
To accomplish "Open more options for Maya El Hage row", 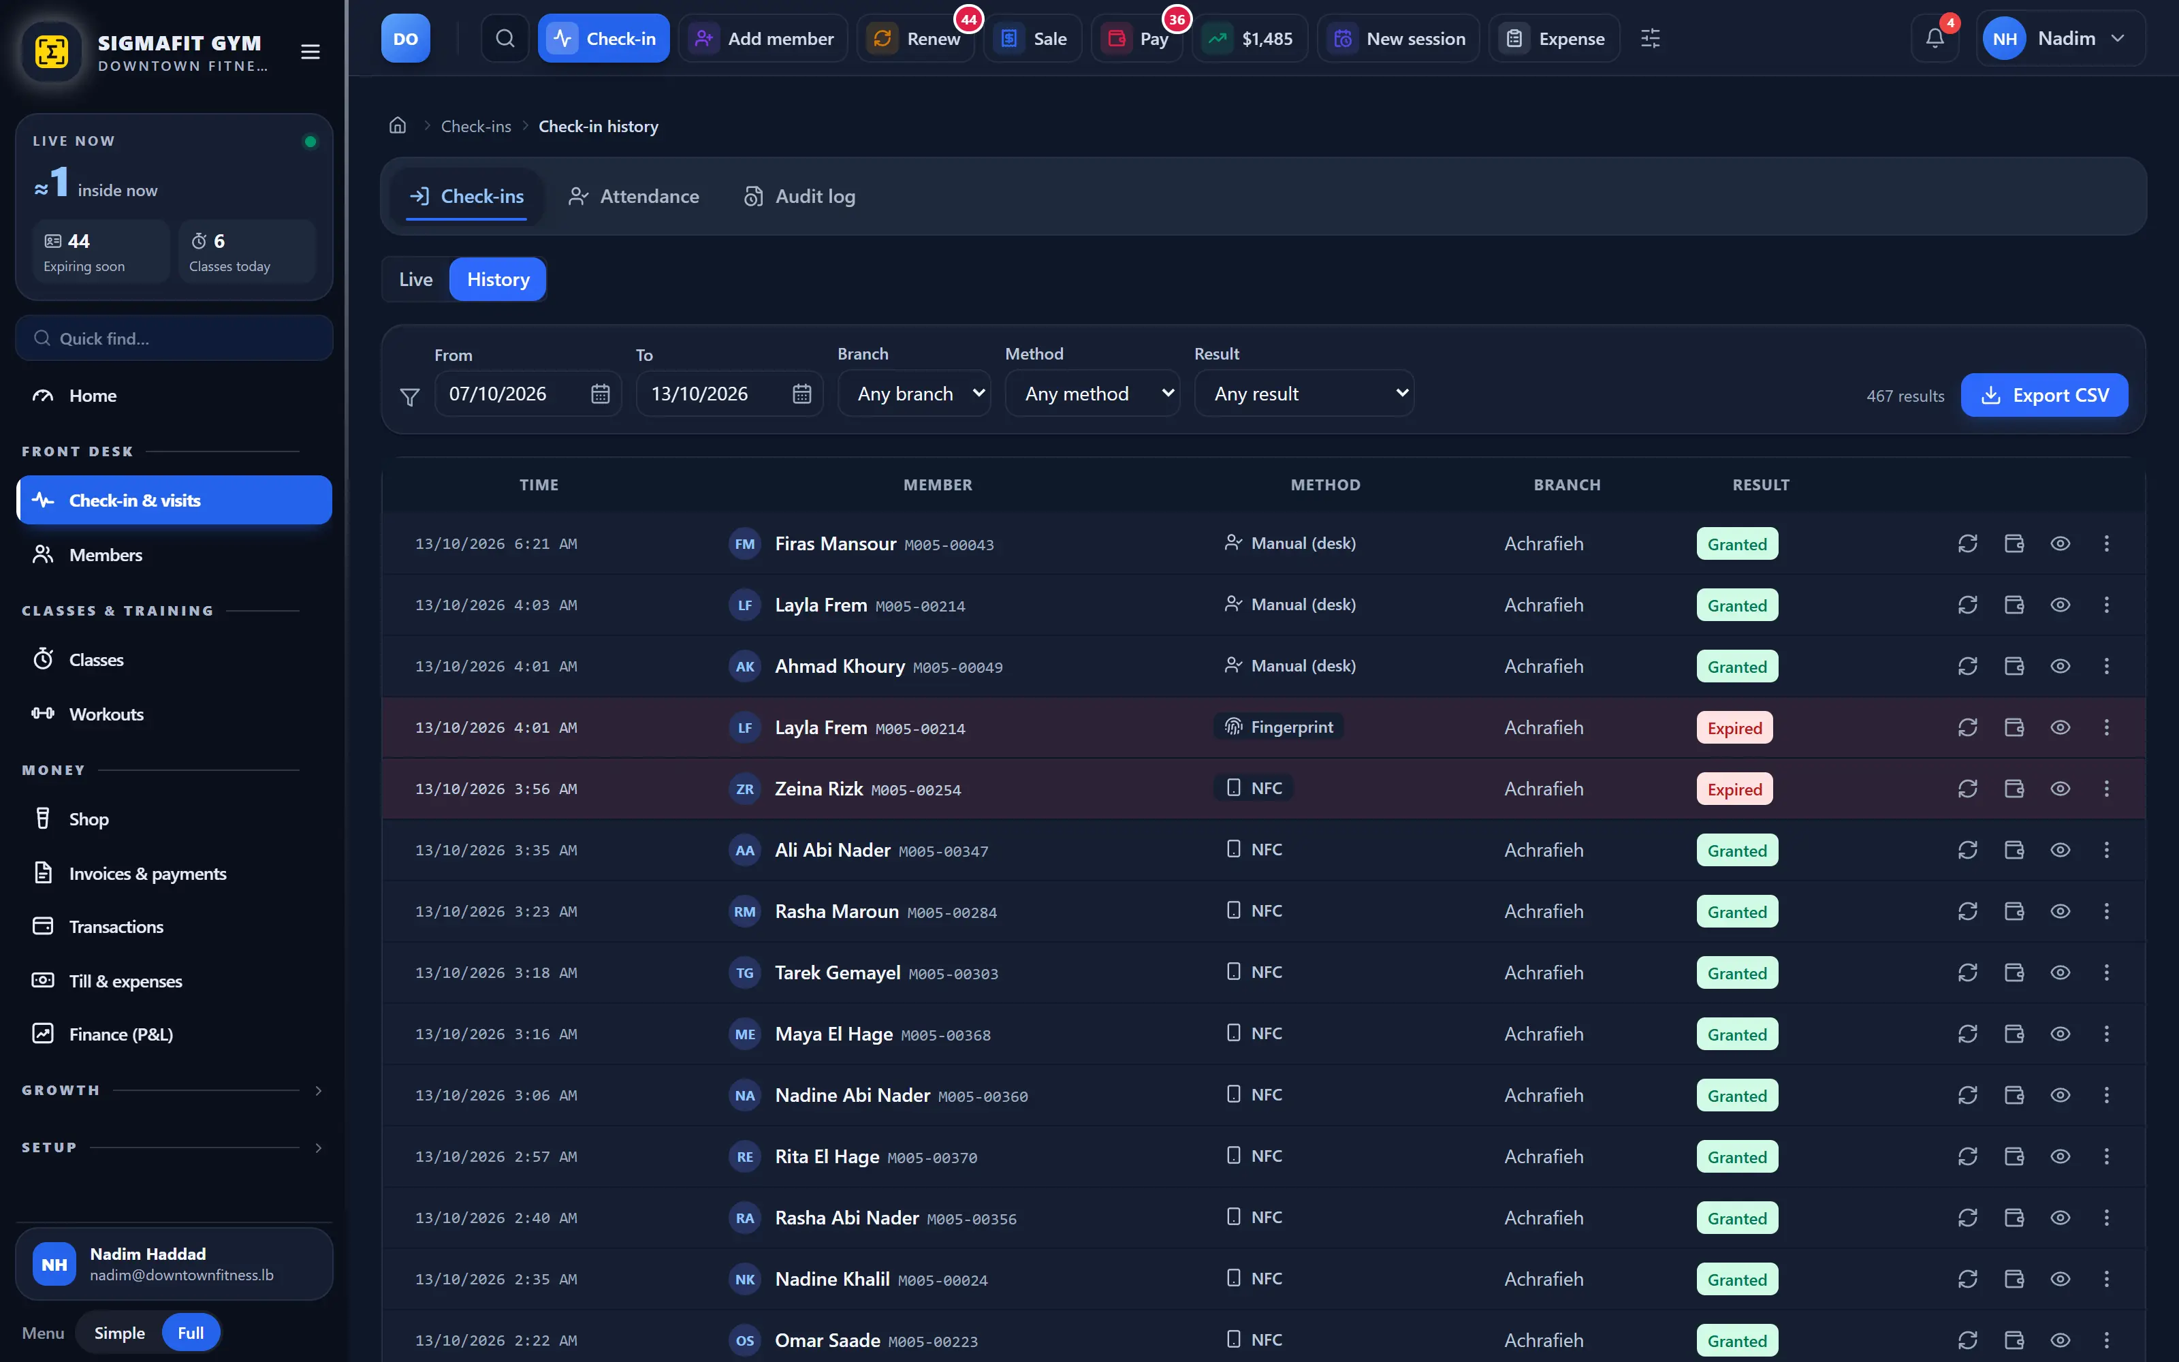I will pos(2106,1033).
